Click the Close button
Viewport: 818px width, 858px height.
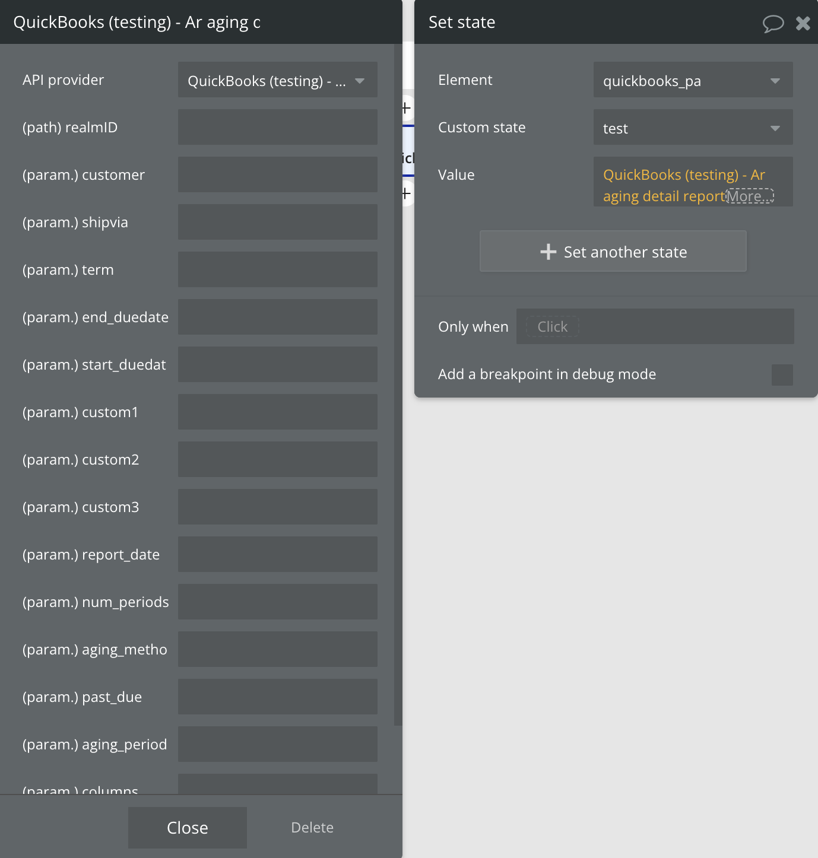188,828
